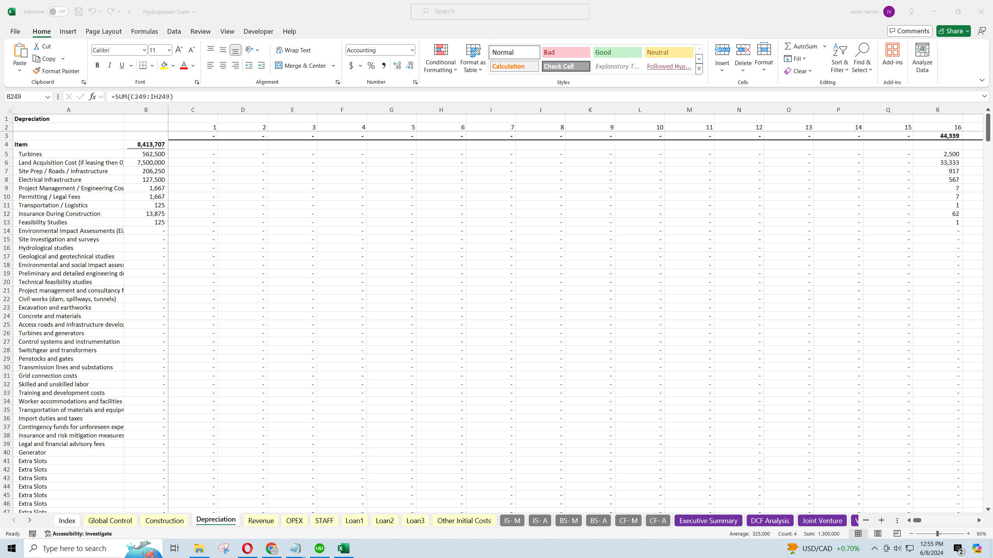This screenshot has height=558, width=993.
Task: Click in the Search box
Action: (x=500, y=12)
